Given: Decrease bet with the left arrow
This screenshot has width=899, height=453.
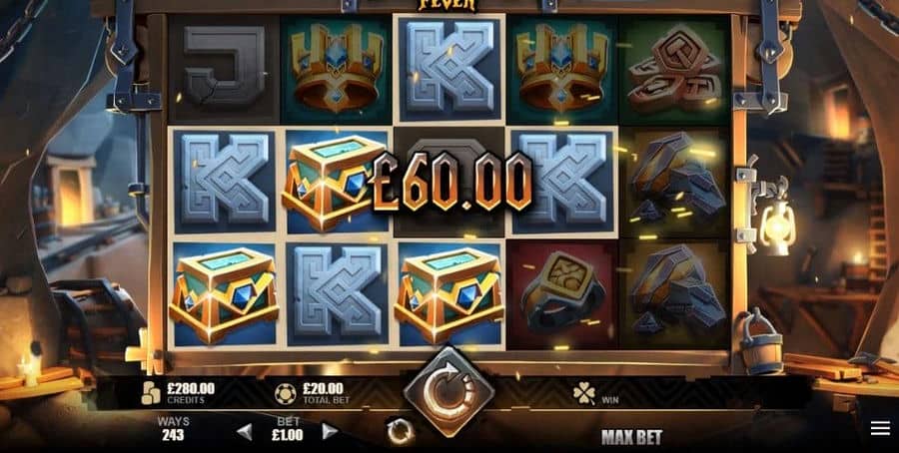Looking at the screenshot, I should (x=245, y=432).
